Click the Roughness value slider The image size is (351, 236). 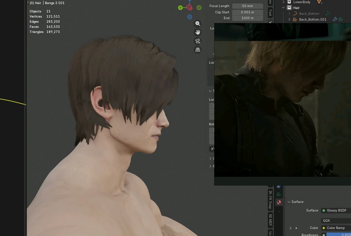pyautogui.click(x=338, y=235)
